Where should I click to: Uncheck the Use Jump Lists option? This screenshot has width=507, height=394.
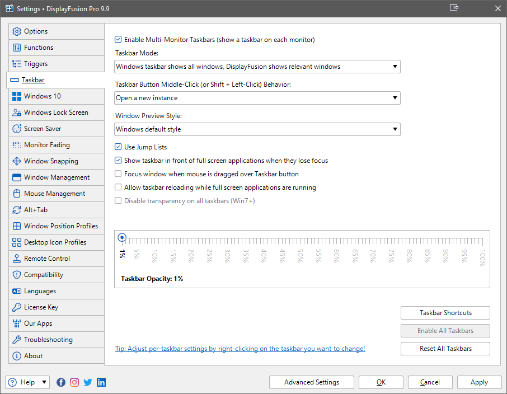pyautogui.click(x=118, y=147)
